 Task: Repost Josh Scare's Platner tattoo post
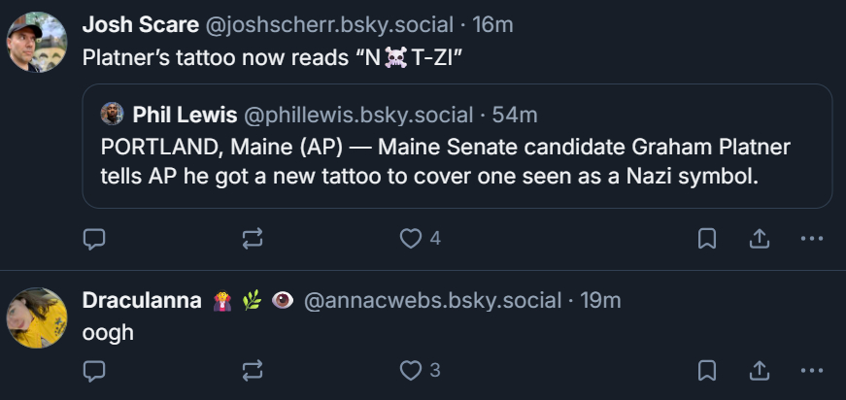[253, 238]
